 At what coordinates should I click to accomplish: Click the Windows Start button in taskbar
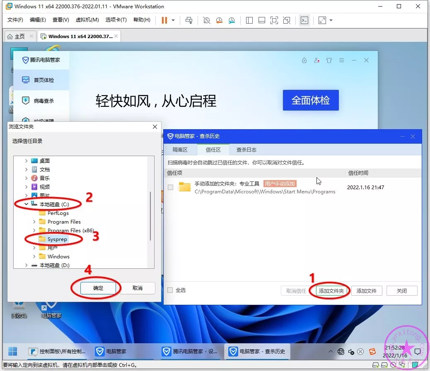point(13,351)
